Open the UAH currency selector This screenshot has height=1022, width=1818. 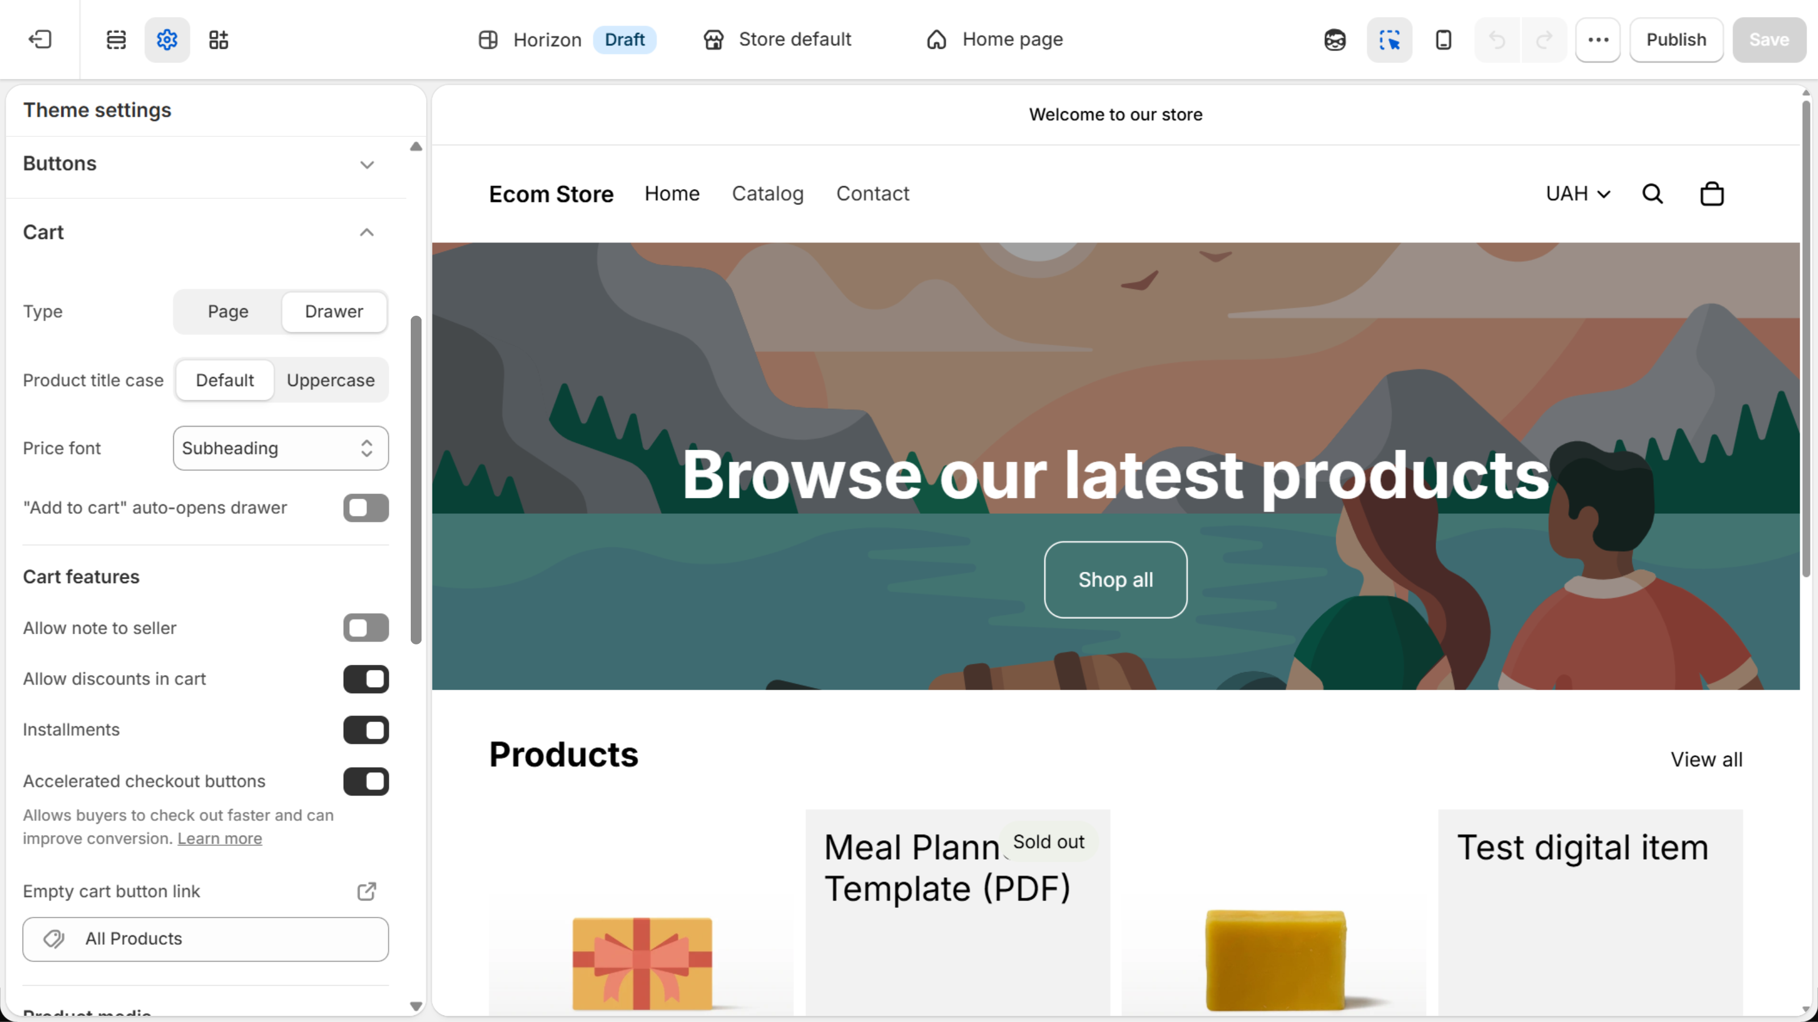(x=1578, y=193)
